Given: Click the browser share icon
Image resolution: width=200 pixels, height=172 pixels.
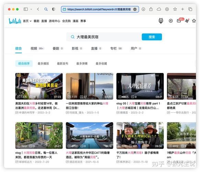Looking at the screenshot, I should (151, 9).
